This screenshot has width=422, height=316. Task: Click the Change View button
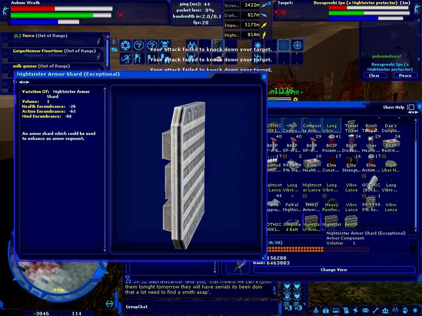pos(334,270)
